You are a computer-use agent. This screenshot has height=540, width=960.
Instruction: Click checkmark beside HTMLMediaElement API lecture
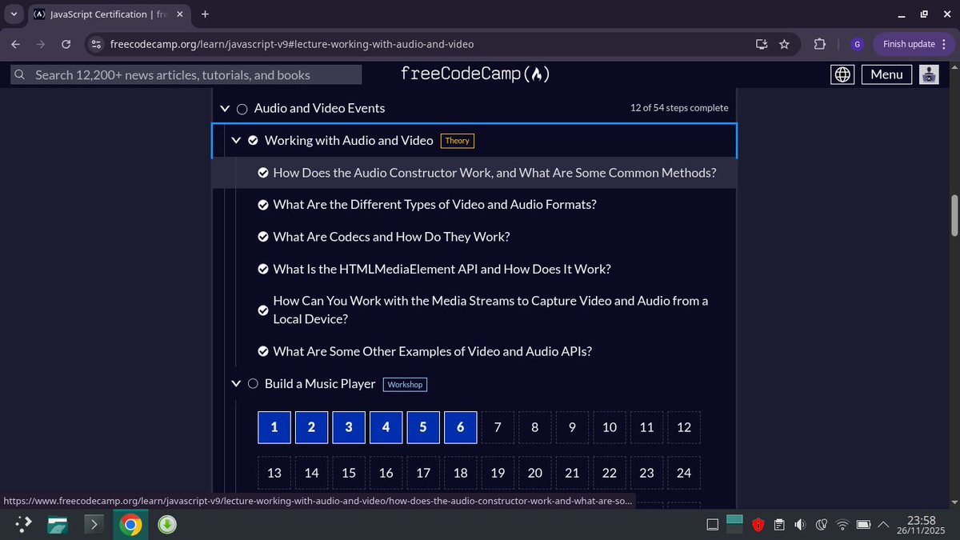pyautogui.click(x=262, y=270)
